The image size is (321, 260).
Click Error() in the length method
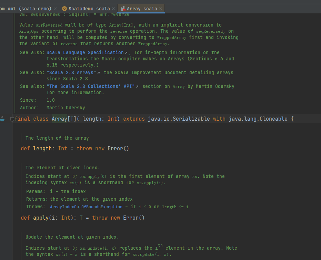[118, 149]
